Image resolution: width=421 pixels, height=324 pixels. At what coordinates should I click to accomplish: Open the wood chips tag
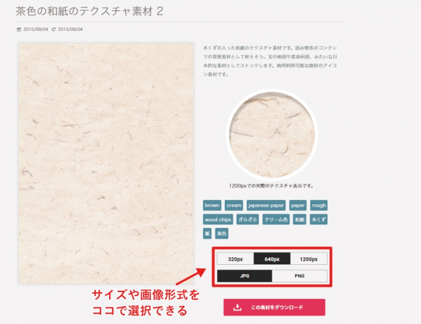click(x=218, y=219)
